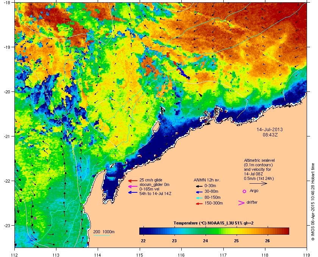Click the 'ANMN 12h av.' legend heading
318x257 pixels.
click(207, 180)
